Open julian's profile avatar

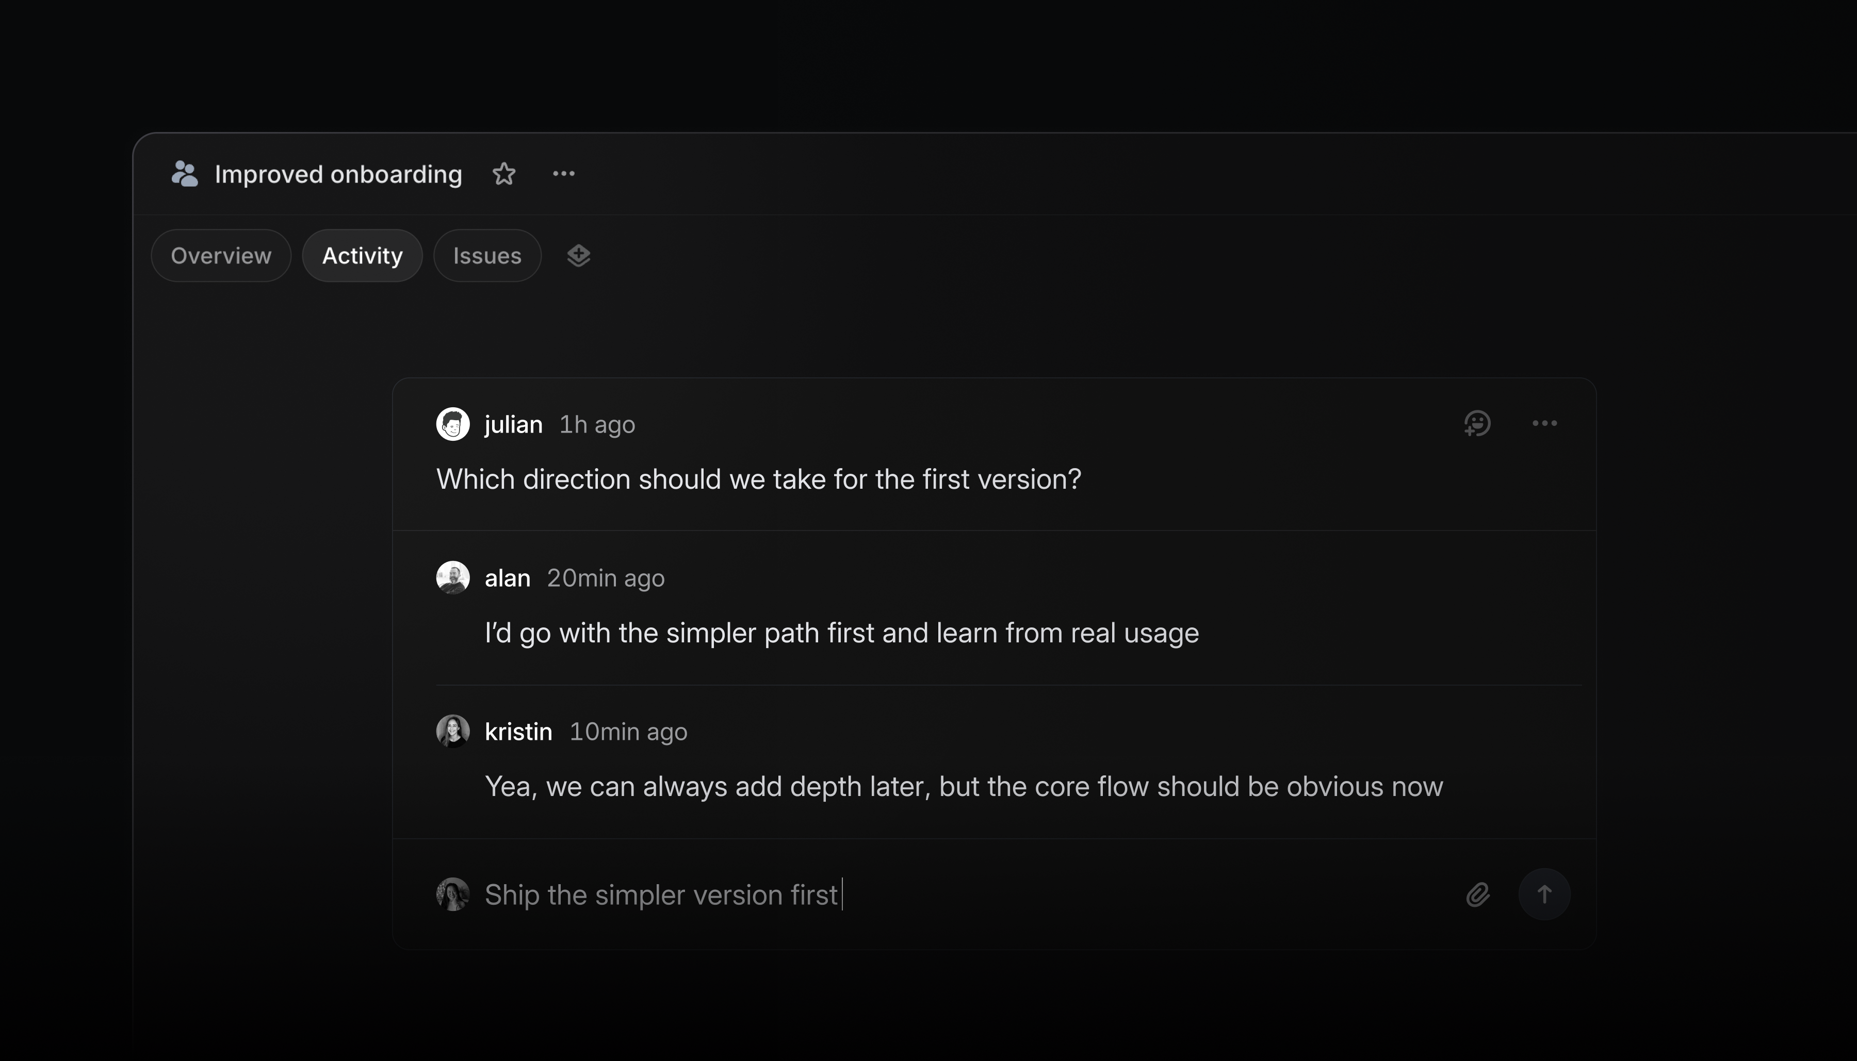pyautogui.click(x=452, y=423)
